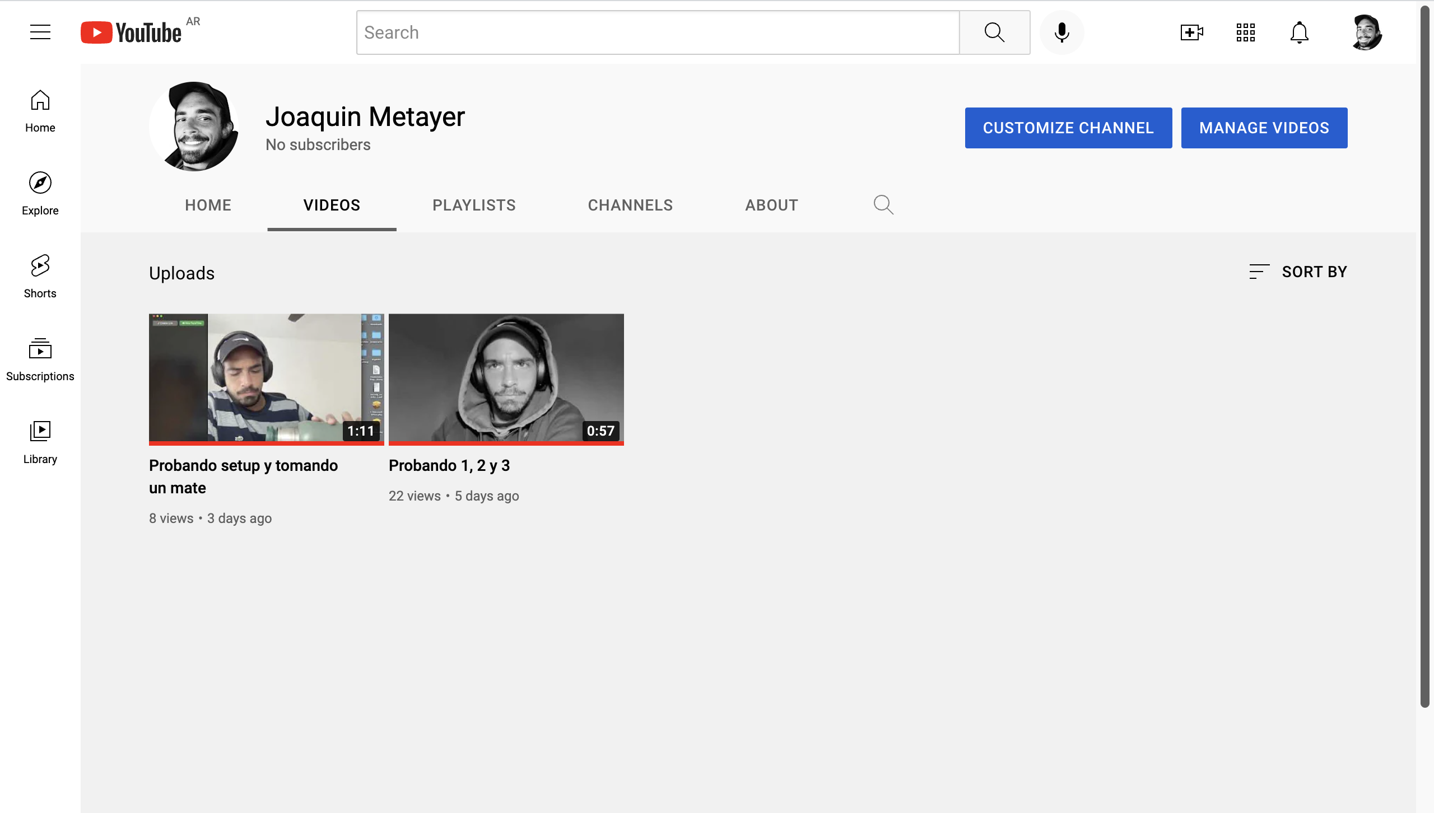
Task: Click the channel search magnifier icon
Action: click(883, 205)
